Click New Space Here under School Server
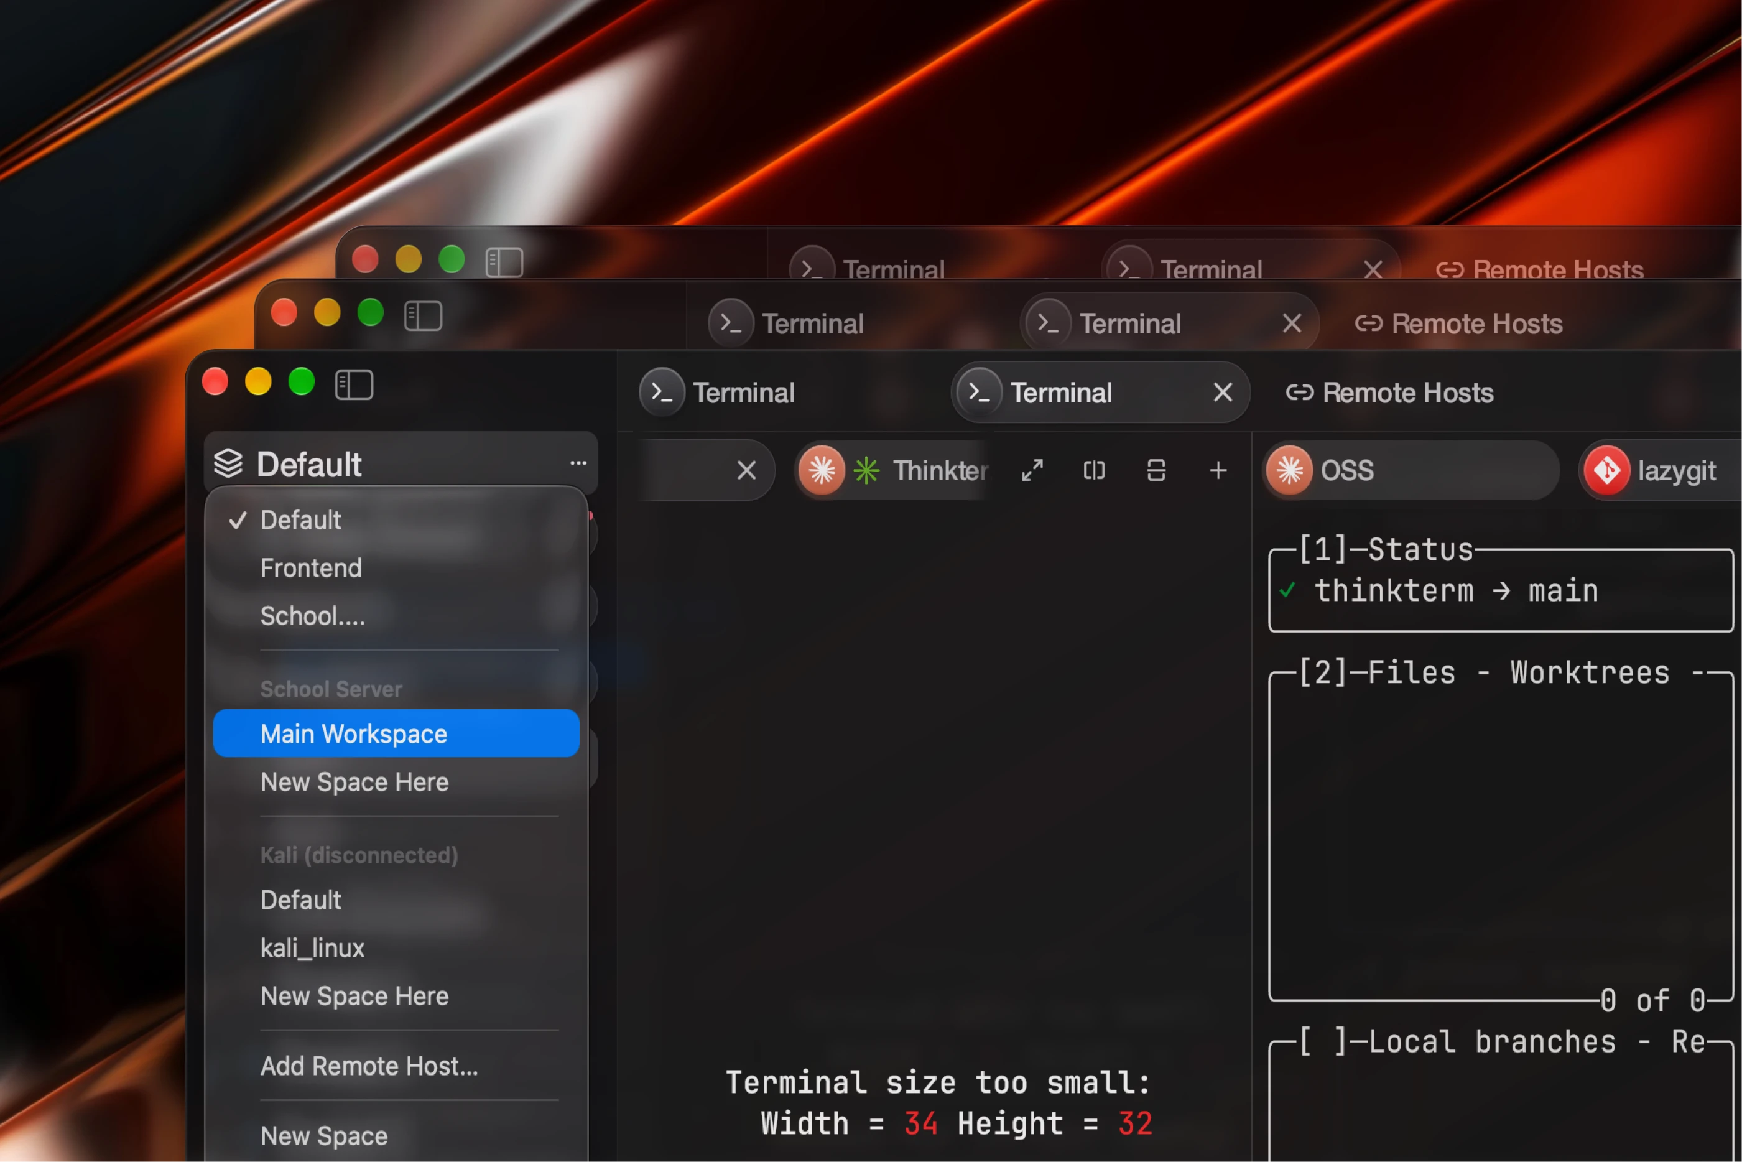 pos(396,782)
